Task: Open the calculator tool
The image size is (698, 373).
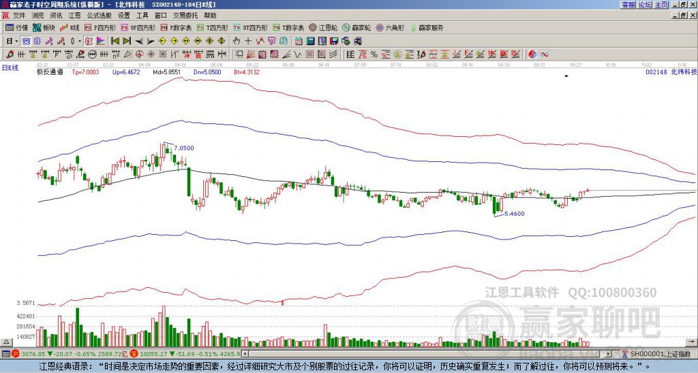Action: pyautogui.click(x=310, y=42)
